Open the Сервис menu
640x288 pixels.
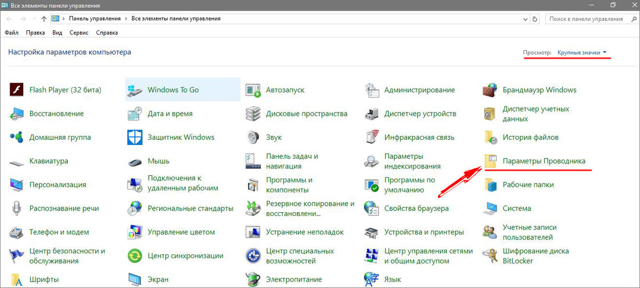pyautogui.click(x=79, y=33)
